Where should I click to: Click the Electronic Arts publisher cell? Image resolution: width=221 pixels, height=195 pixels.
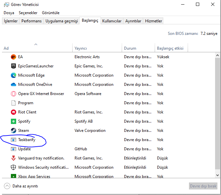click(87, 57)
